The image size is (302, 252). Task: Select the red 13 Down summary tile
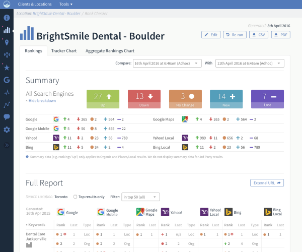[144, 99]
